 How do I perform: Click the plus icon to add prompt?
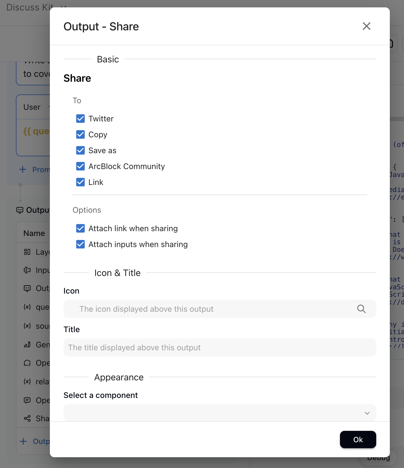tap(23, 170)
